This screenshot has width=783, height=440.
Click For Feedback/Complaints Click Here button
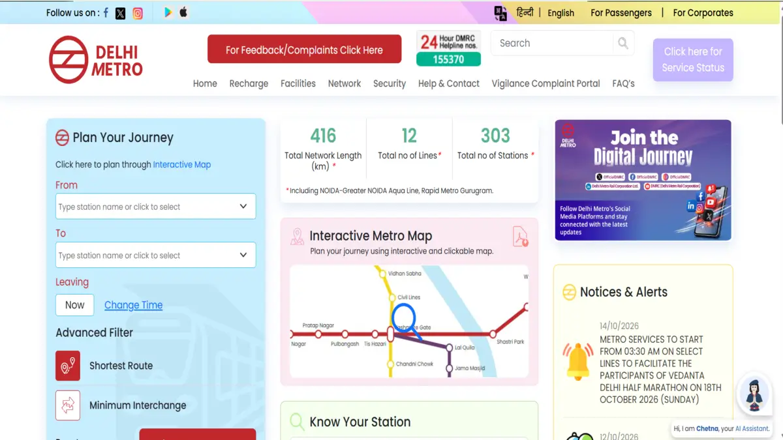point(304,50)
